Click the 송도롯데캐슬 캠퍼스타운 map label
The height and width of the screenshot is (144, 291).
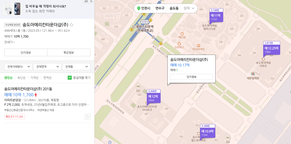point(210,27)
